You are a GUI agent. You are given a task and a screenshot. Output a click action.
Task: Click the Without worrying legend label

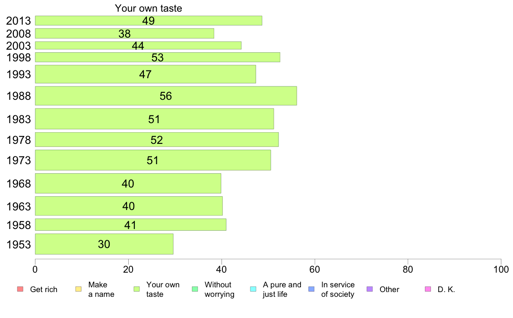(x=219, y=289)
